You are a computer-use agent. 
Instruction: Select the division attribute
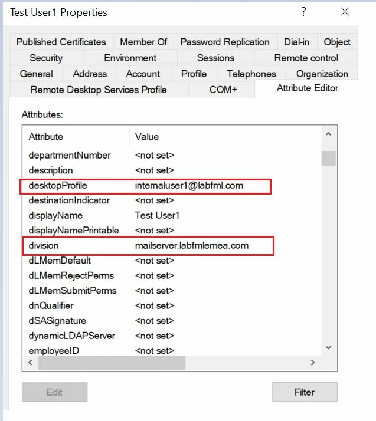coord(44,246)
